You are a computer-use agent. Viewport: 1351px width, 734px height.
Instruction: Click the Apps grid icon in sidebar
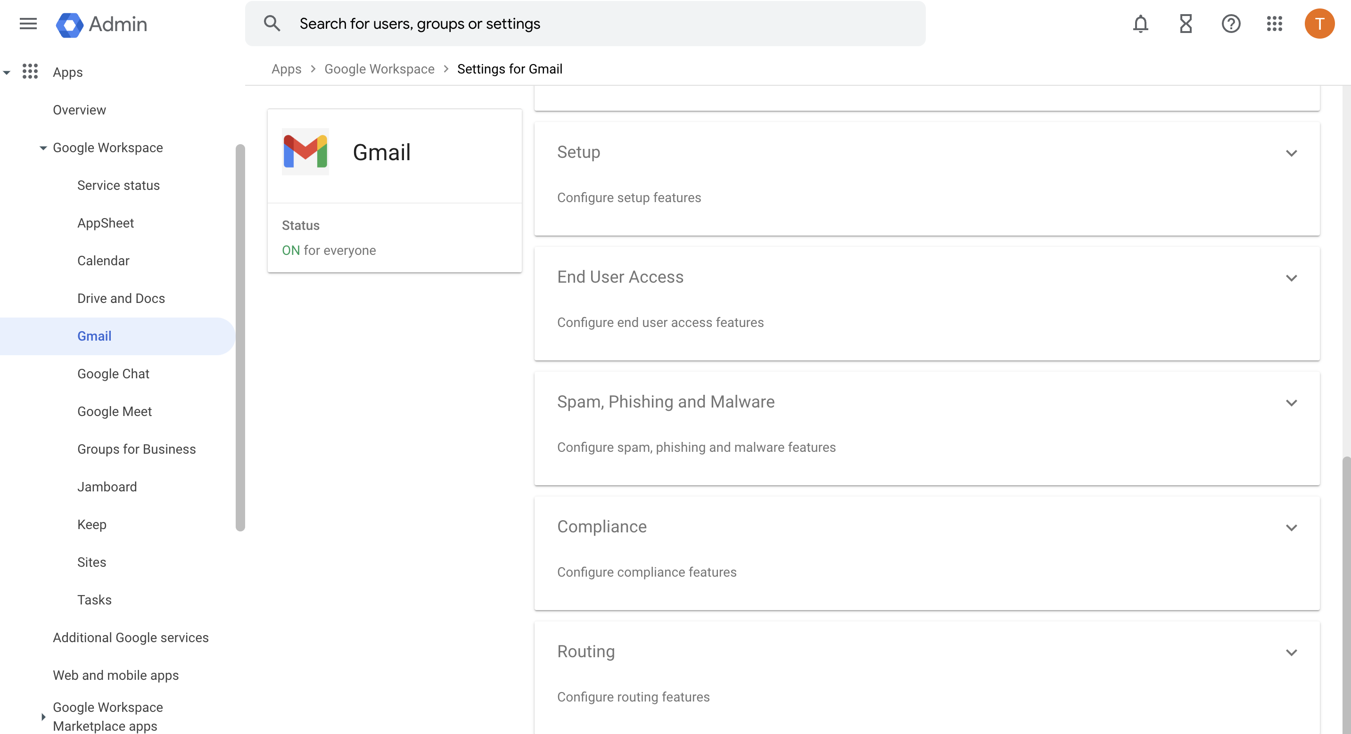click(30, 71)
